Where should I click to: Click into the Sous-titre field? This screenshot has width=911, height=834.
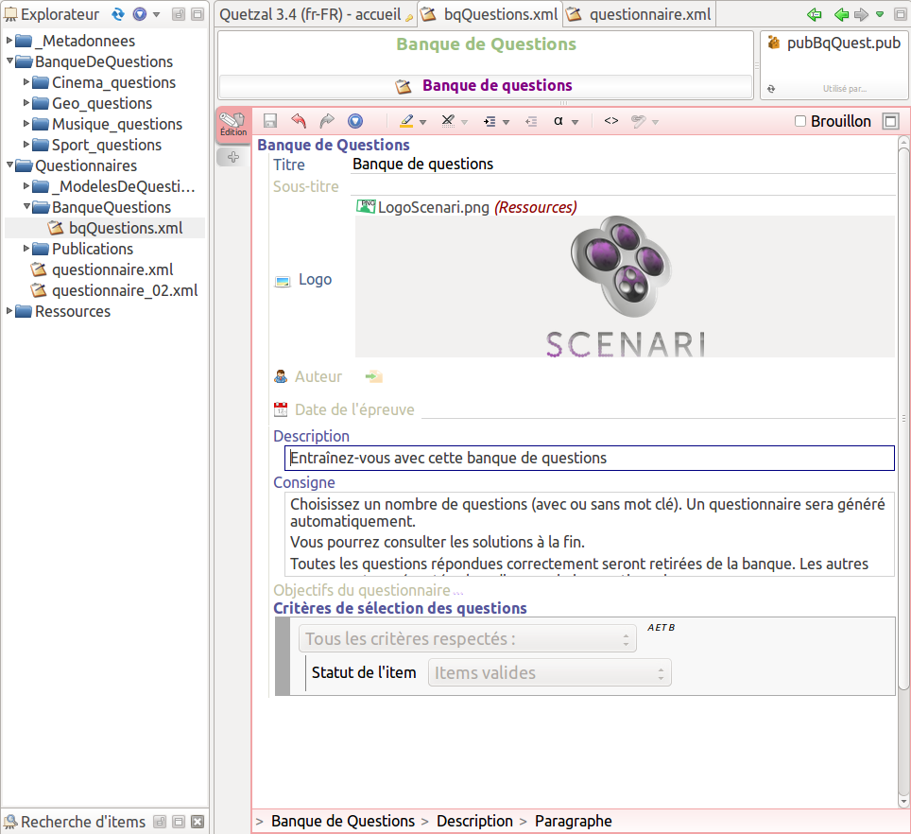pyautogui.click(x=624, y=186)
